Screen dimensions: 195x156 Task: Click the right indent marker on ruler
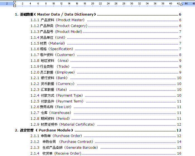point(181,4)
